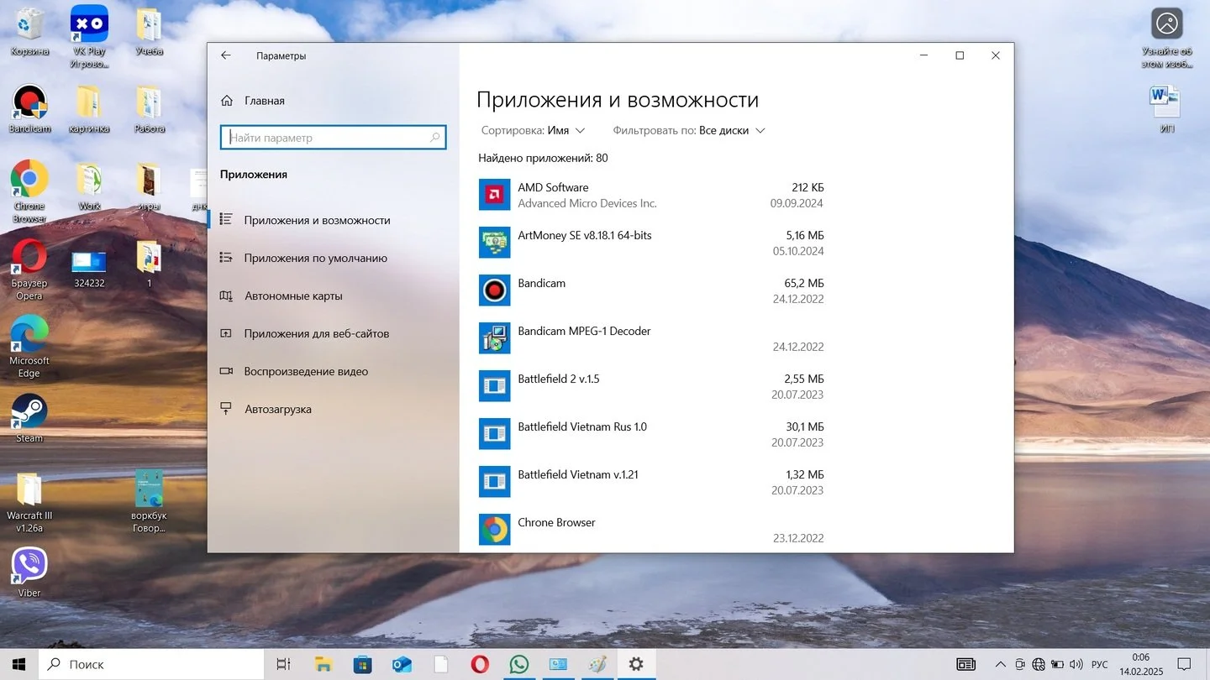Click the Узнайте об этом изображении icon
The width and height of the screenshot is (1210, 680).
coord(1166,38)
